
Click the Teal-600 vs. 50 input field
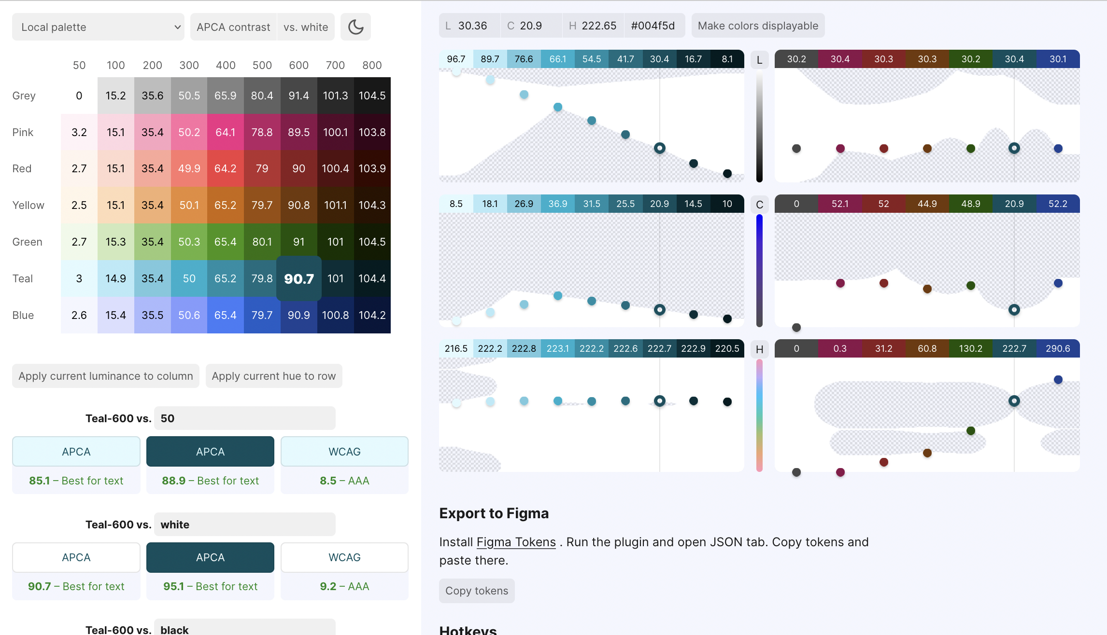(244, 418)
